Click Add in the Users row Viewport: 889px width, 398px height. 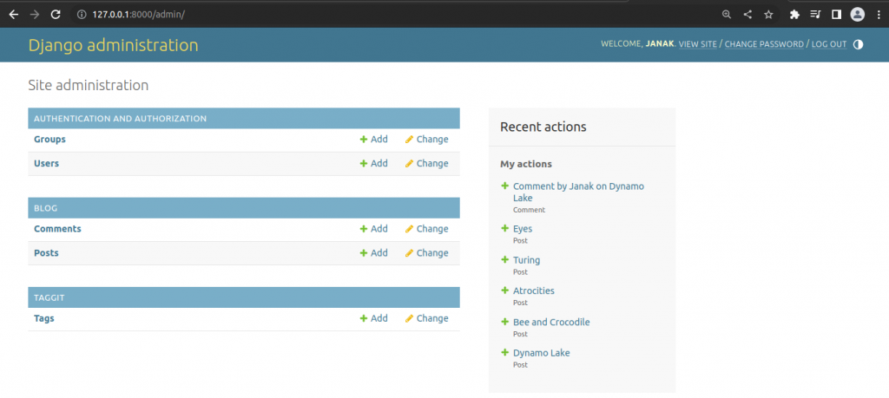point(373,163)
